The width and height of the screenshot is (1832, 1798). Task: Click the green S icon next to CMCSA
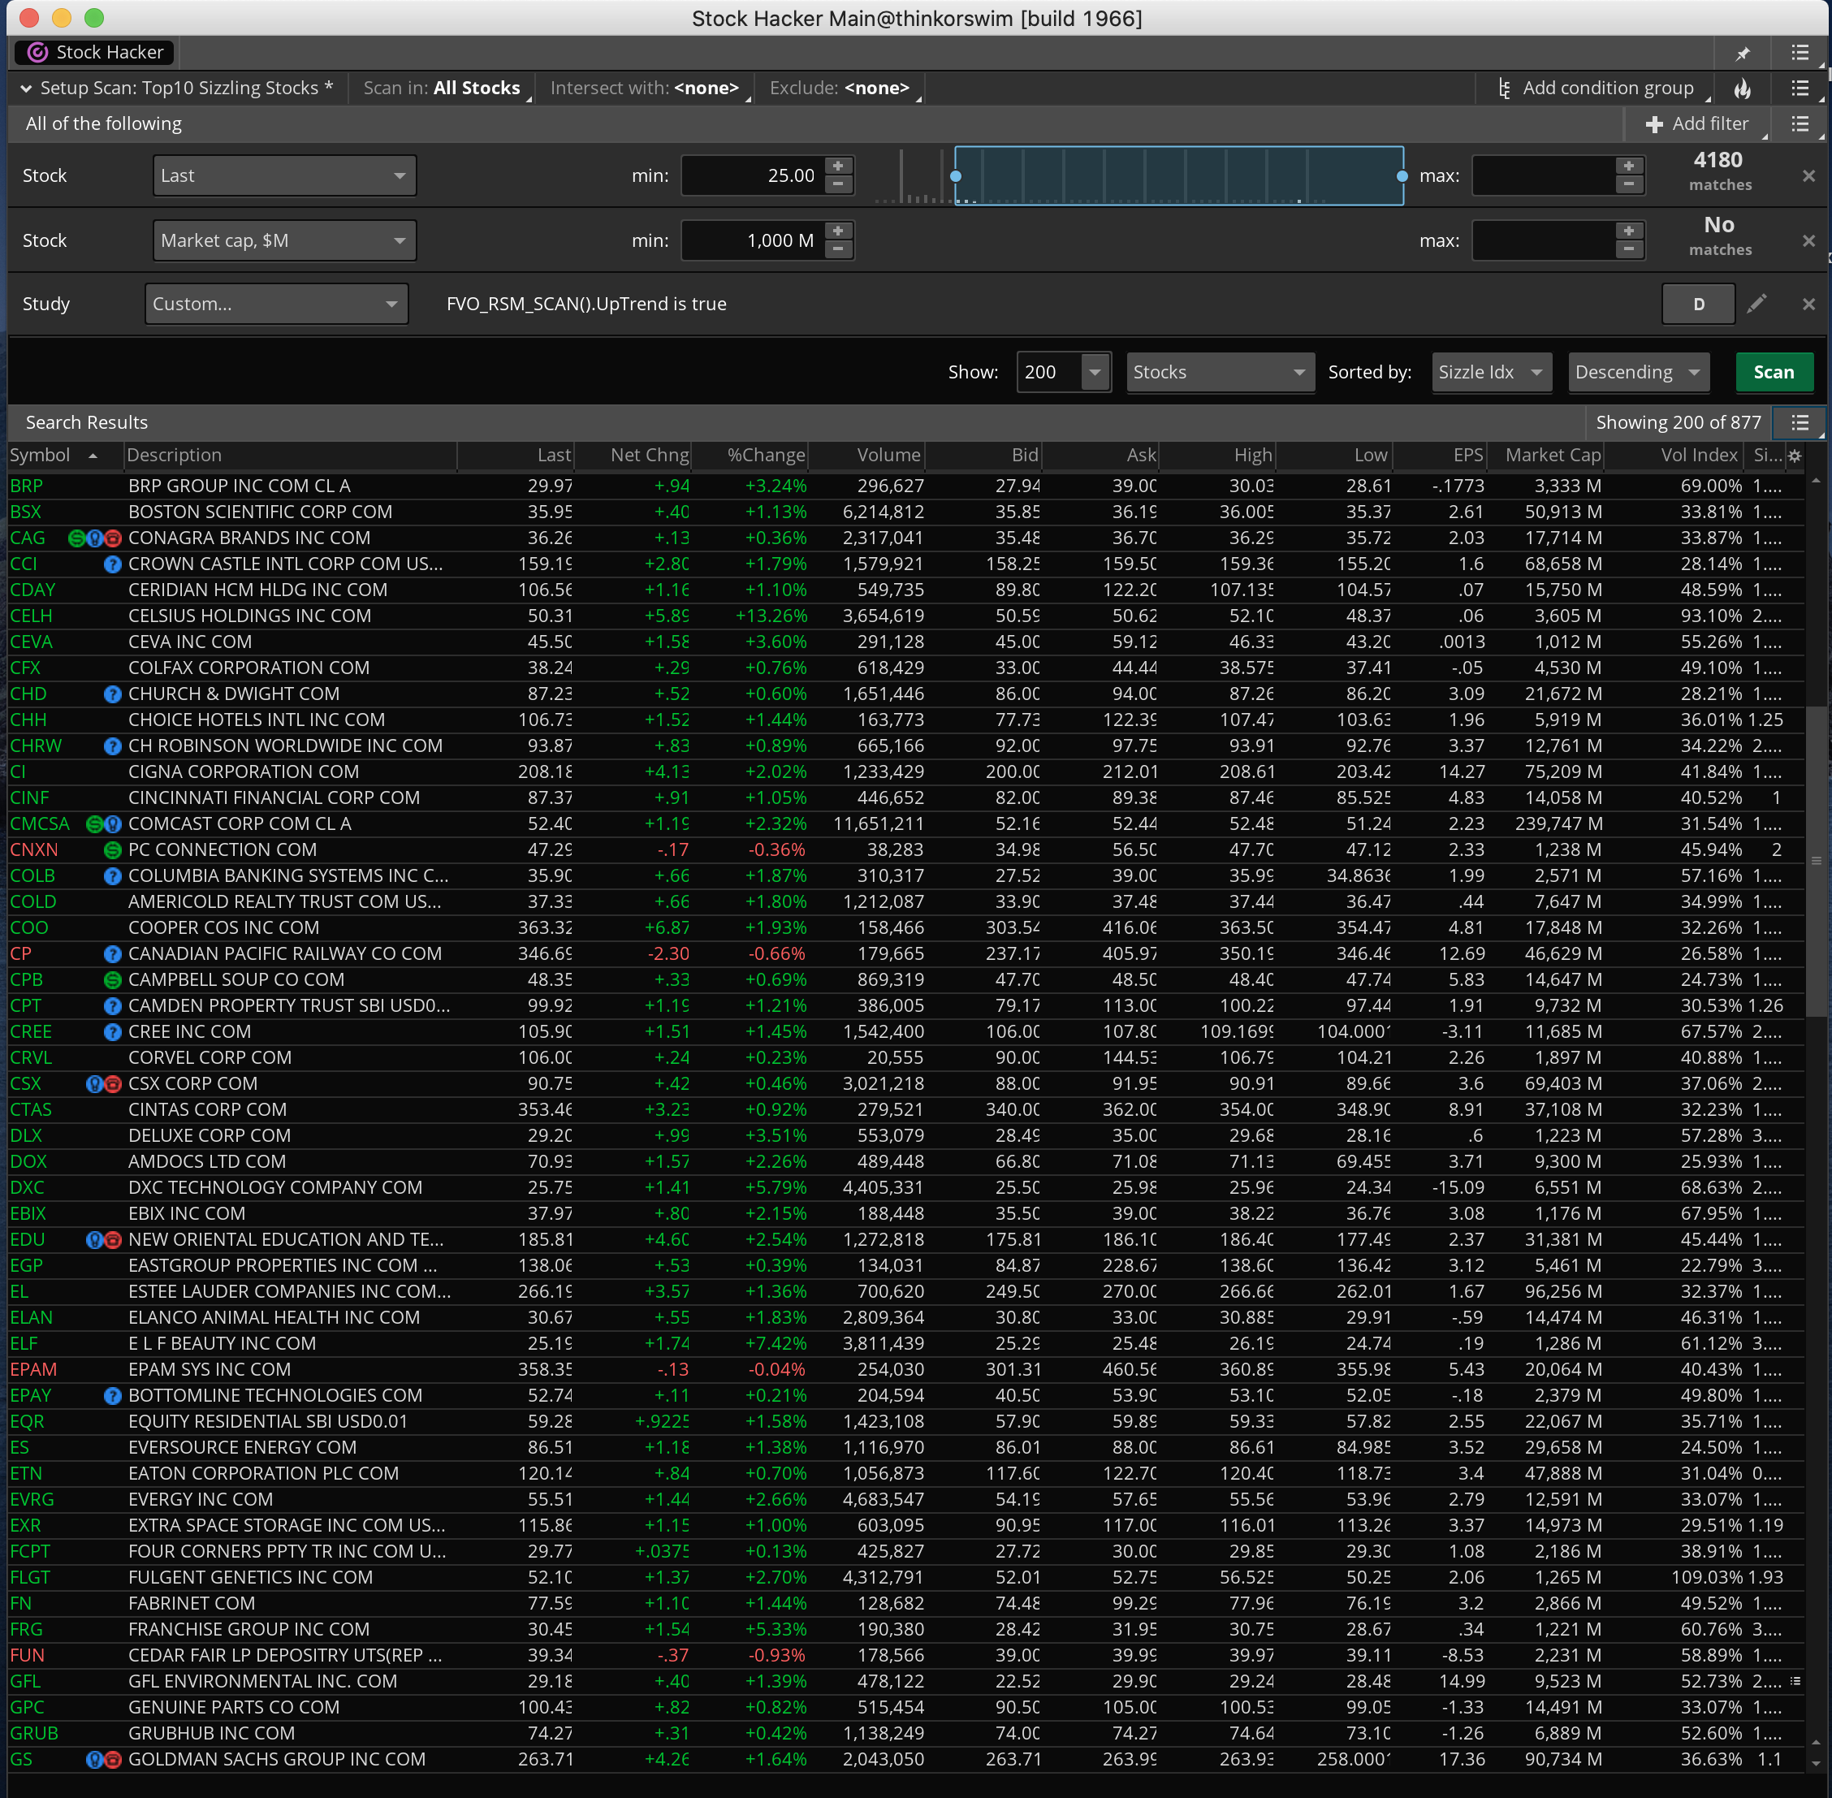(94, 824)
